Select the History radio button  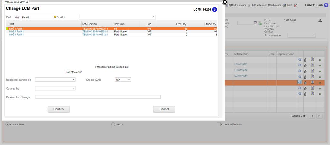pyautogui.click(x=113, y=124)
